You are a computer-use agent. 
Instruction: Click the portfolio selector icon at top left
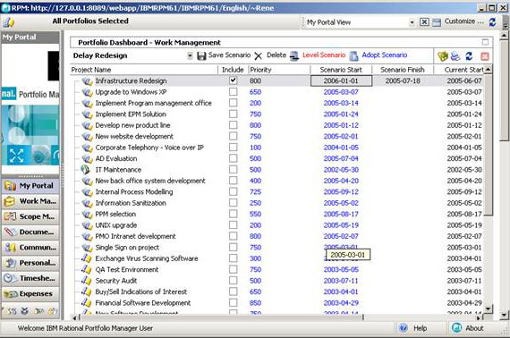point(8,22)
